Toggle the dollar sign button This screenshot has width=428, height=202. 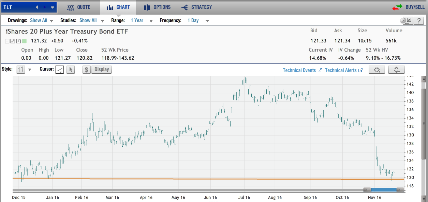point(87,70)
